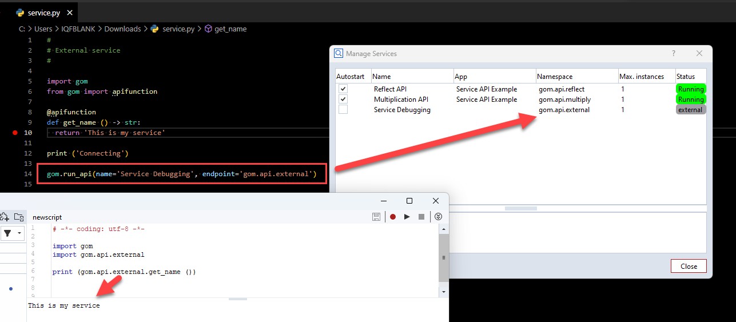Click the help question mark in Manage Services

point(673,53)
